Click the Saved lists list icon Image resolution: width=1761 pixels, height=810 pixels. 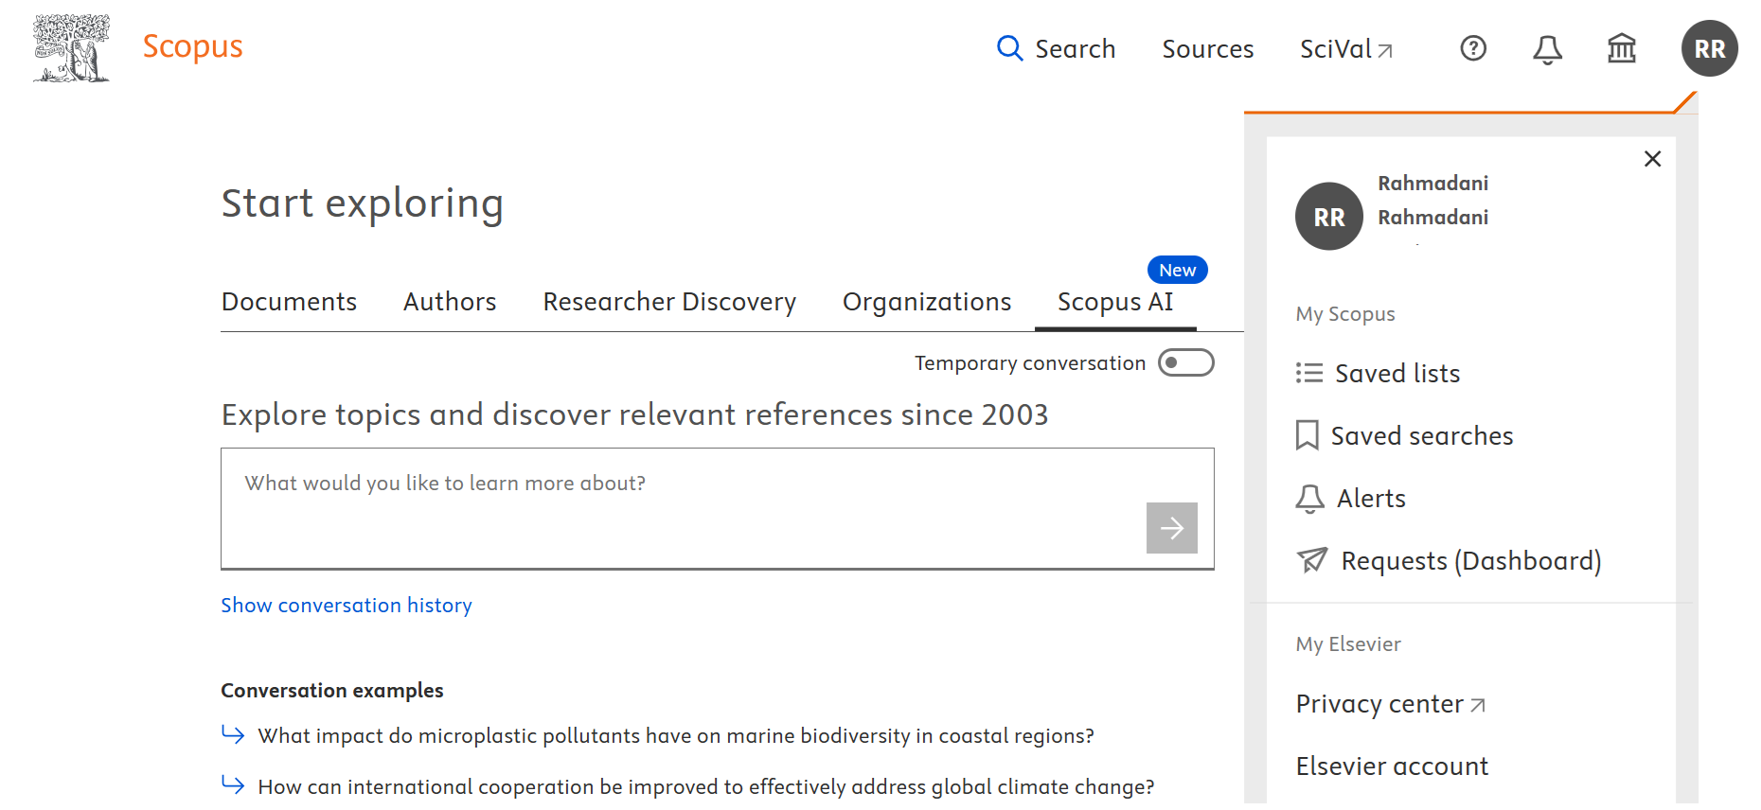pyautogui.click(x=1309, y=374)
